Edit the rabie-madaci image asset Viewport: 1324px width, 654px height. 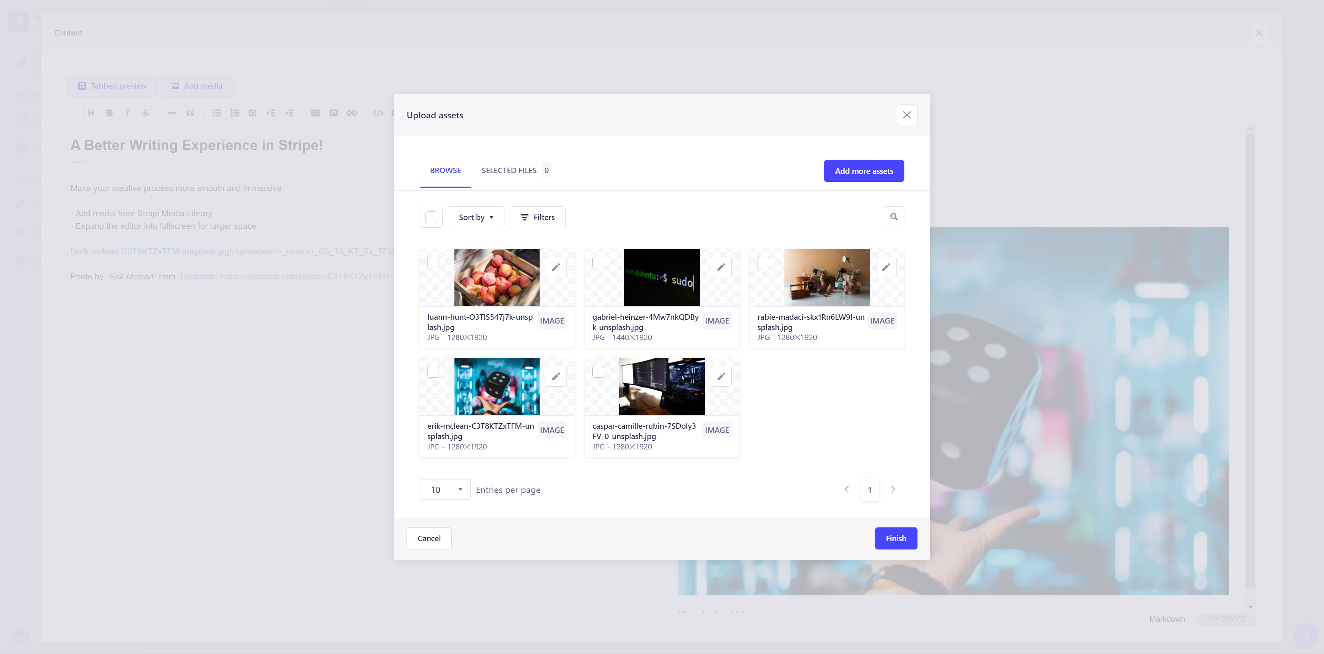[885, 267]
